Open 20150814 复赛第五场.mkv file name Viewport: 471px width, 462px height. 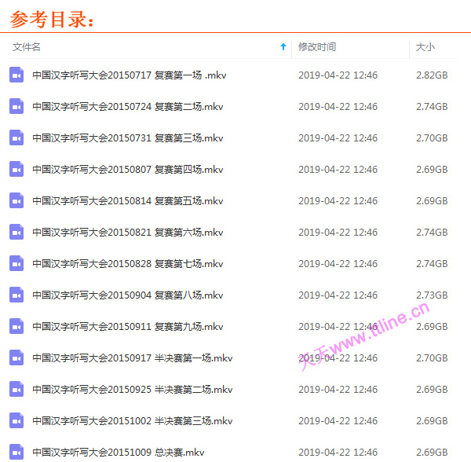(128, 201)
